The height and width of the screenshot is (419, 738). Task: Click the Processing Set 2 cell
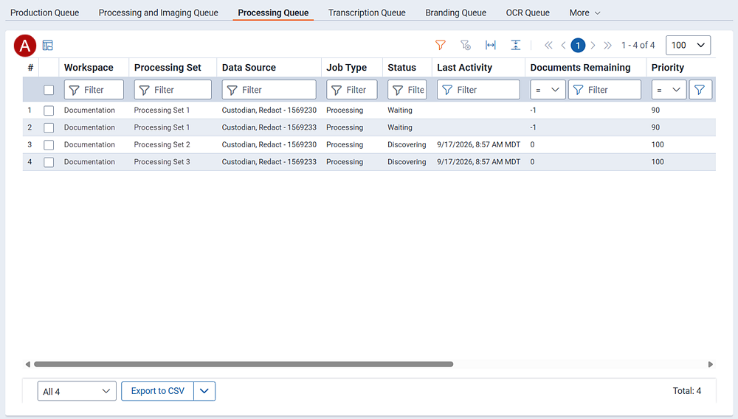click(162, 144)
